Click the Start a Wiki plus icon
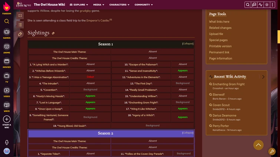 click(7, 119)
